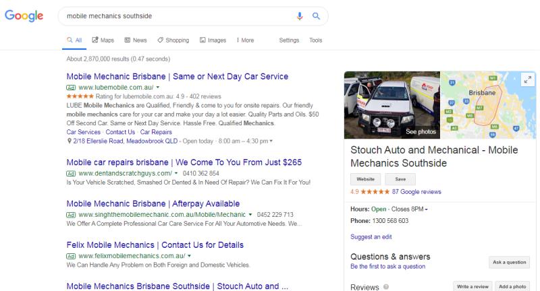Switch to the Images results tab
Screen dimensions: 540x291
213,40
